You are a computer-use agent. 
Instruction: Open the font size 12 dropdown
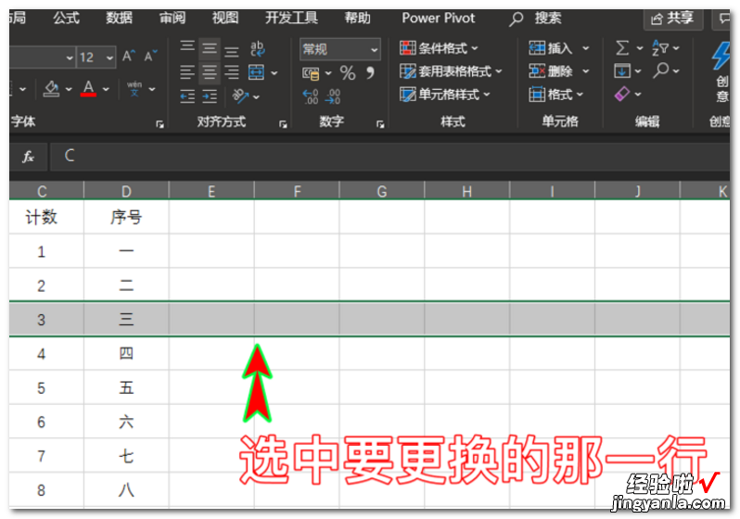point(110,58)
